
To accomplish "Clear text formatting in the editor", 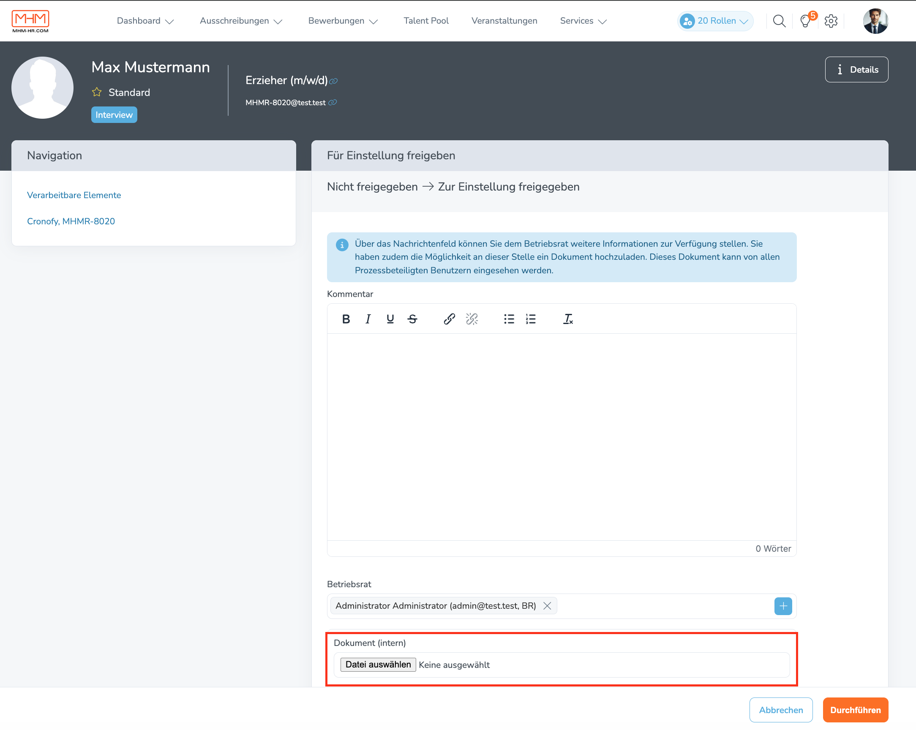I will (567, 319).
